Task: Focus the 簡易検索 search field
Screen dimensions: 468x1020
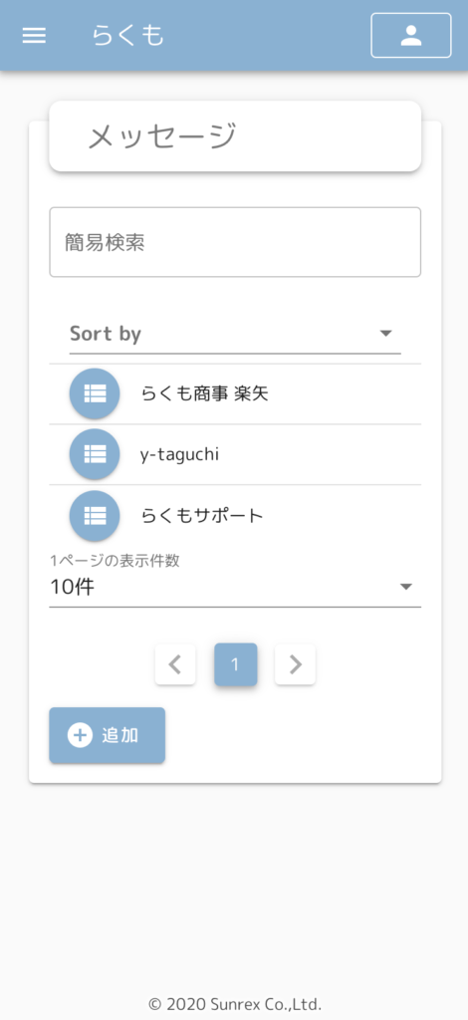Action: click(x=235, y=242)
